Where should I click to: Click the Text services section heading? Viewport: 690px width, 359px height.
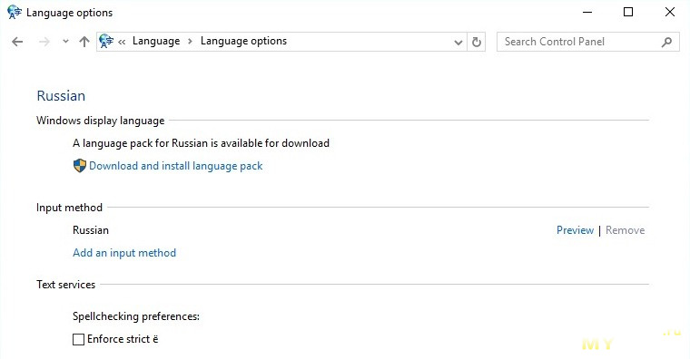[65, 285]
